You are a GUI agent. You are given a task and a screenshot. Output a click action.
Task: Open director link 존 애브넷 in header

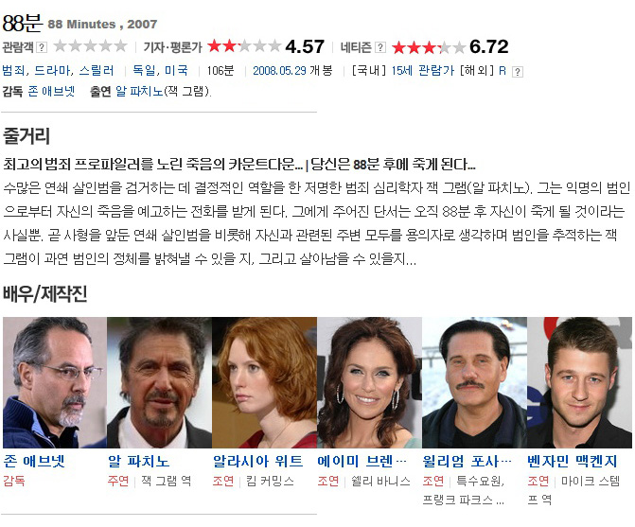[x=51, y=92]
